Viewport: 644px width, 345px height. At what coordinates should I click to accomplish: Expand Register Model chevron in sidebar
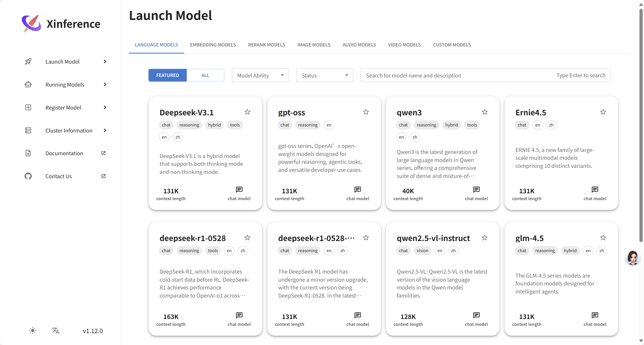pos(105,108)
